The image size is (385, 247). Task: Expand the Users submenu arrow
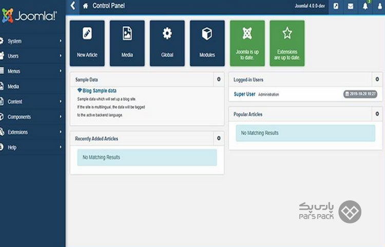pyautogui.click(x=61, y=56)
